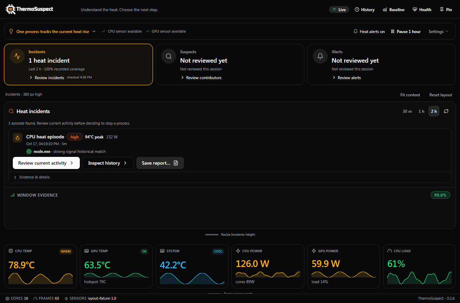Toggle Heat alerts on
The height and width of the screenshot is (303, 460).
click(369, 31)
